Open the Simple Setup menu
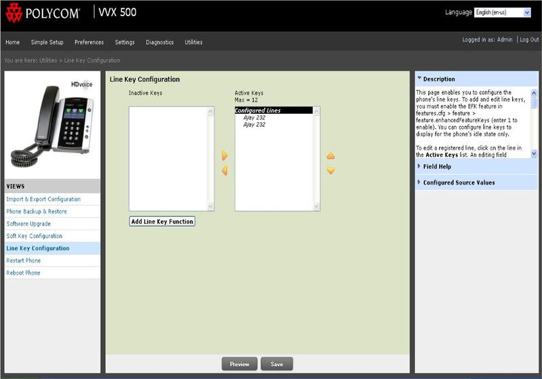Viewport: 542px width, 379px height. click(x=47, y=42)
